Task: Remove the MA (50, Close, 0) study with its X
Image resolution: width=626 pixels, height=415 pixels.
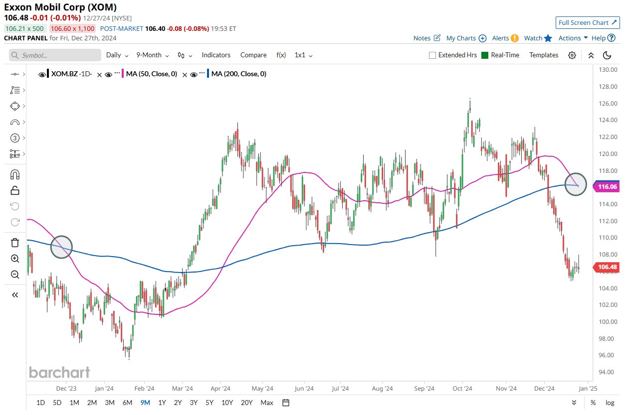Action: pyautogui.click(x=99, y=74)
